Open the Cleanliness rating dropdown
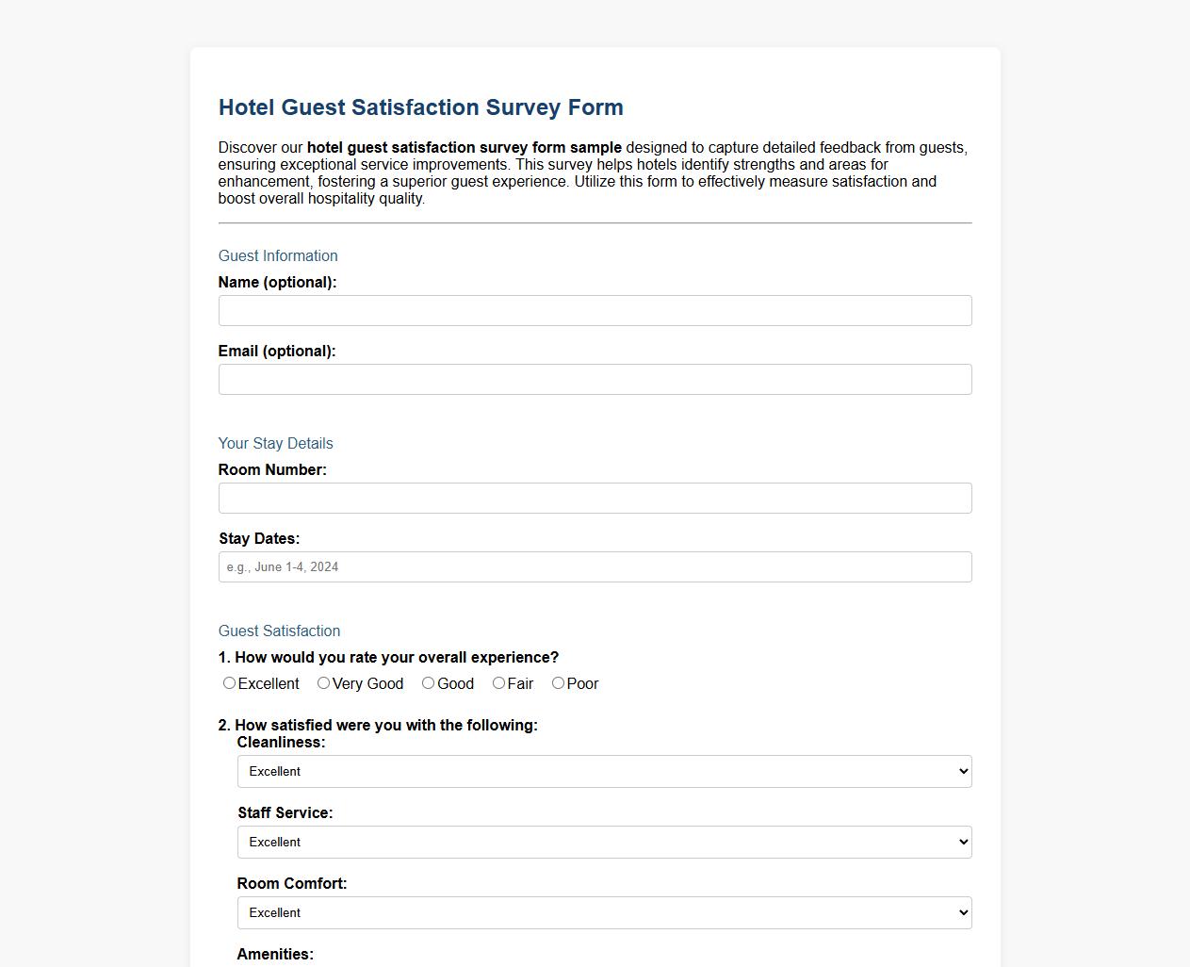 coord(604,771)
